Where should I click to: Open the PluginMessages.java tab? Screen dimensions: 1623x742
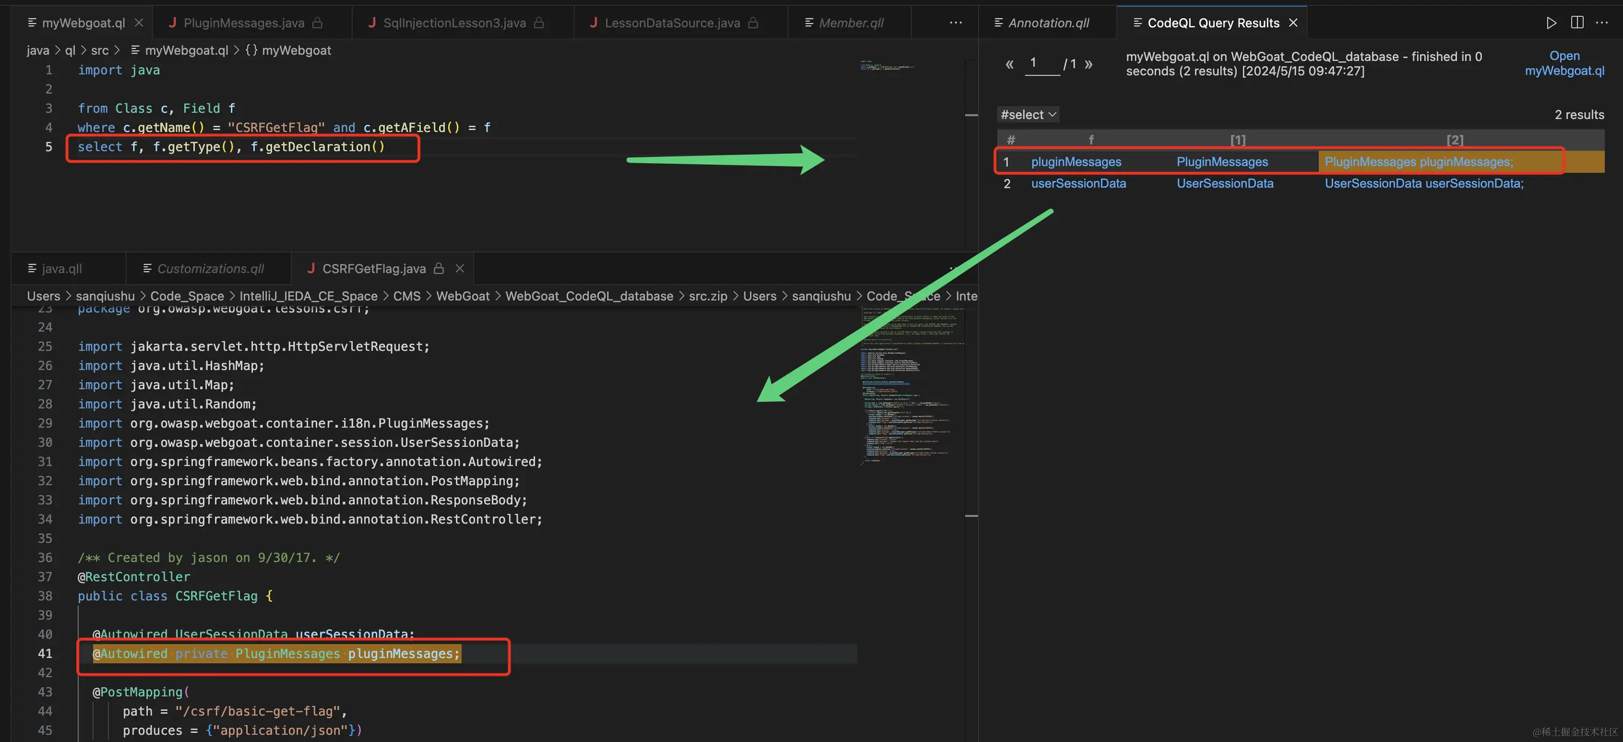[x=244, y=23]
